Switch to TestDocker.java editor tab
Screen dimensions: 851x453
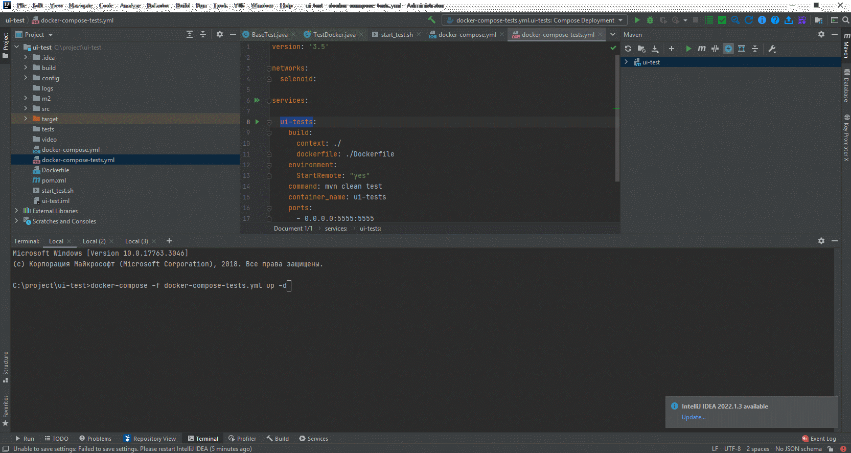[334, 34]
